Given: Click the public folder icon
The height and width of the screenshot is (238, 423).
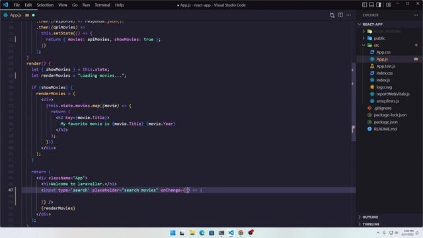Looking at the screenshot, I should point(369,38).
